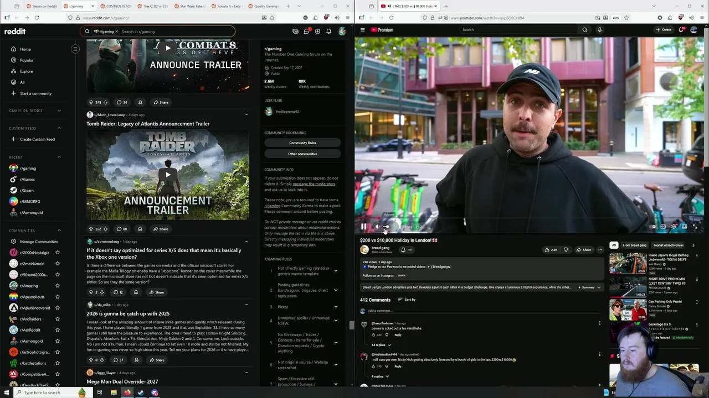Screen dimensions: 709x398
Task: Share the YouTube video
Action: [x=584, y=250]
